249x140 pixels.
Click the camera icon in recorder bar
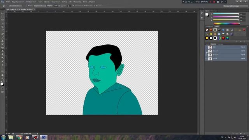[x=218, y=2]
